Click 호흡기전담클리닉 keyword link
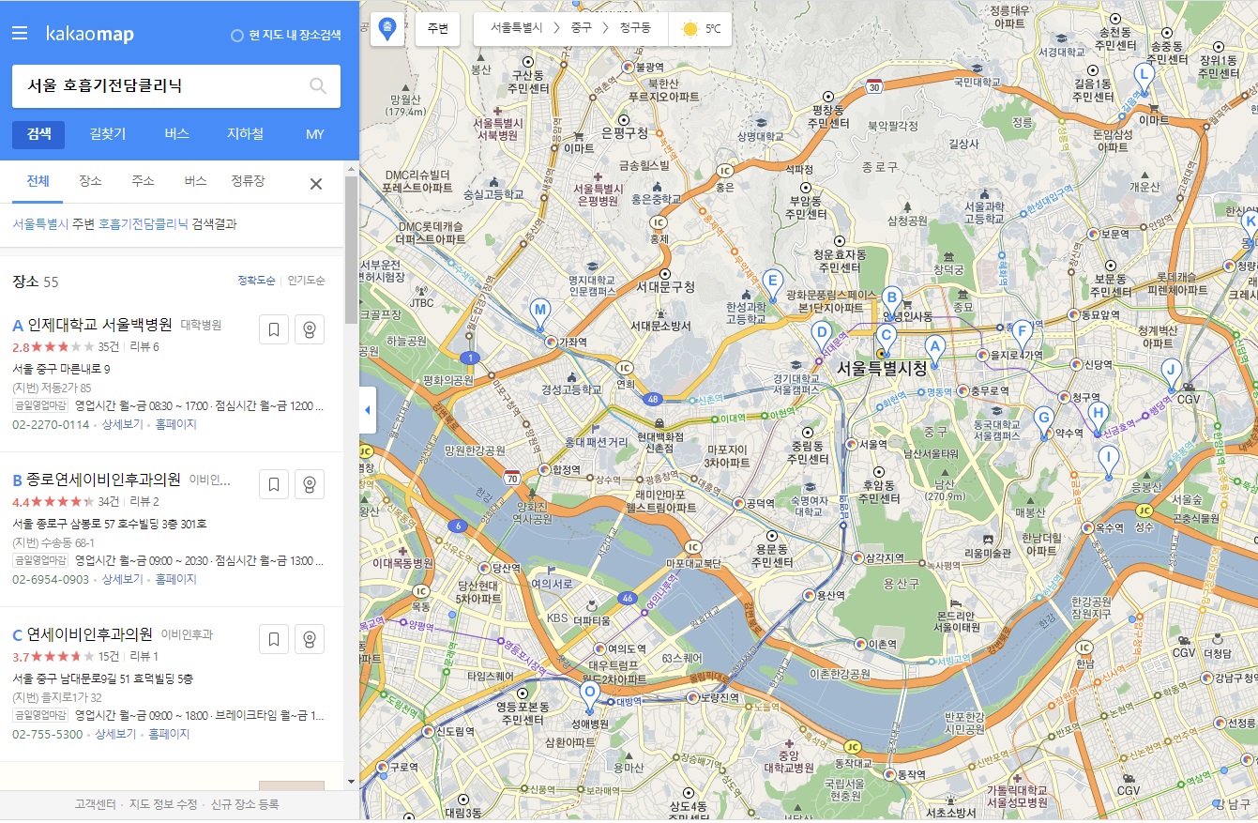1258x823 pixels. tap(144, 224)
